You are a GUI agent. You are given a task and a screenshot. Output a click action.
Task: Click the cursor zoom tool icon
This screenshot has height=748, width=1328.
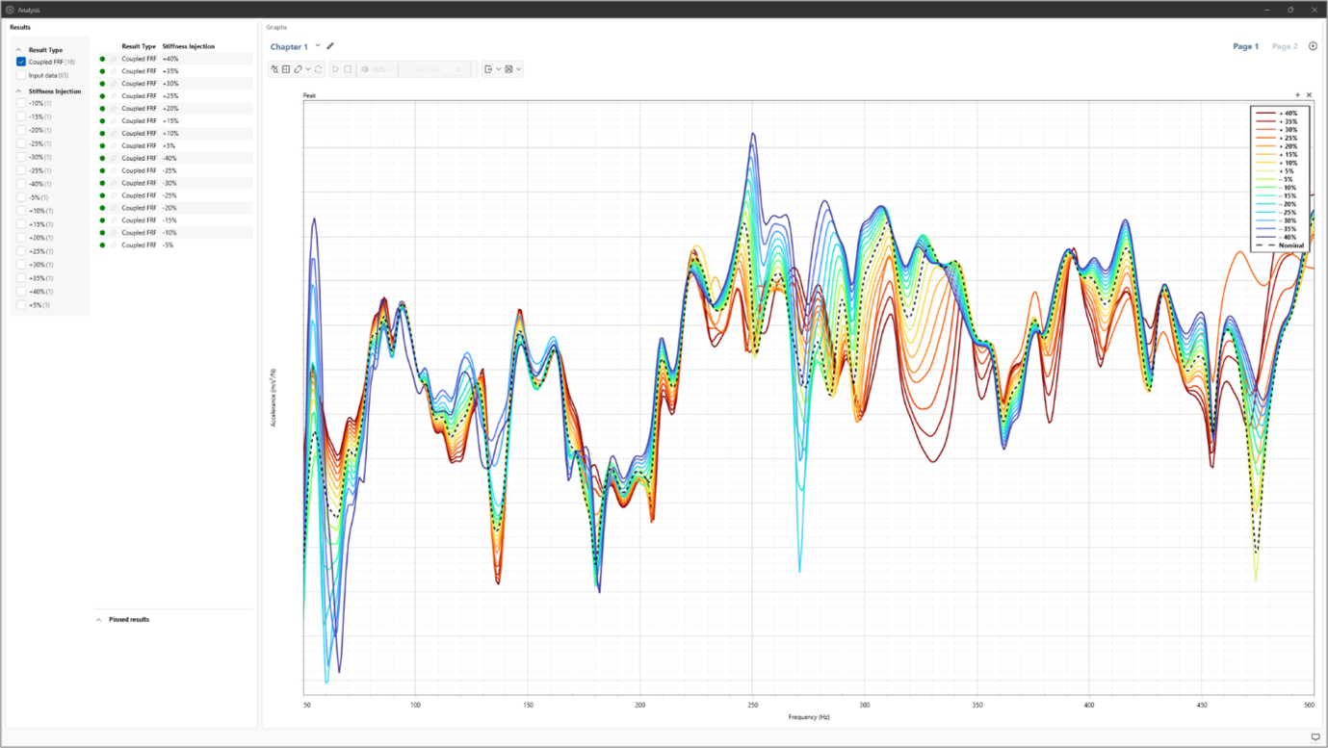click(274, 69)
